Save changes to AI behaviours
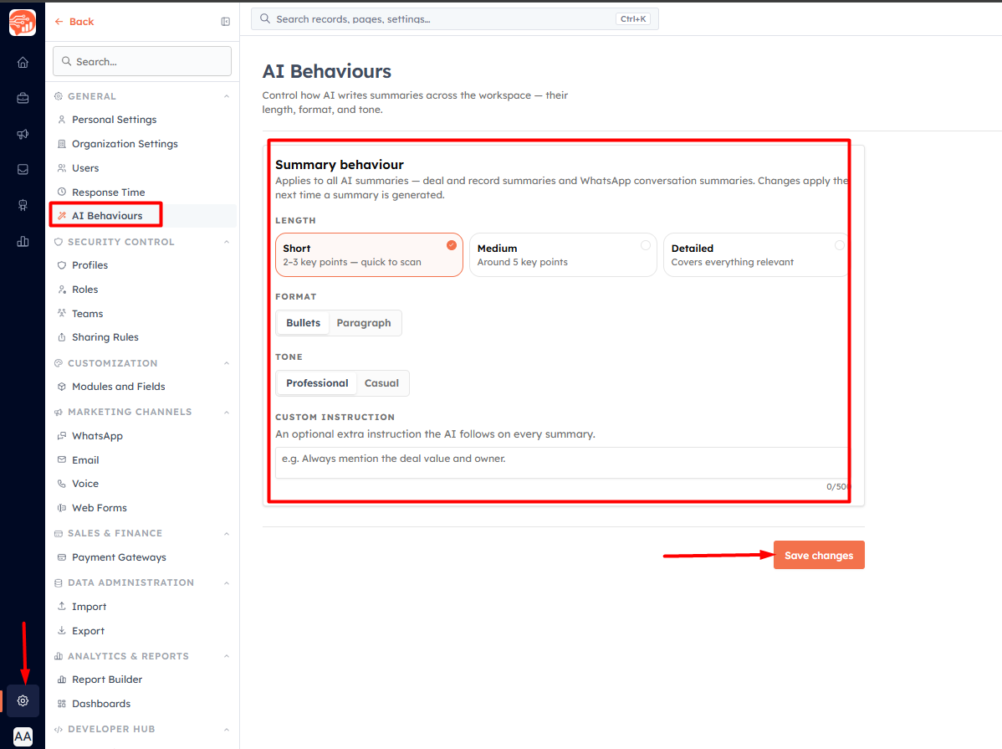Screen dimensions: 1002x749 point(819,555)
